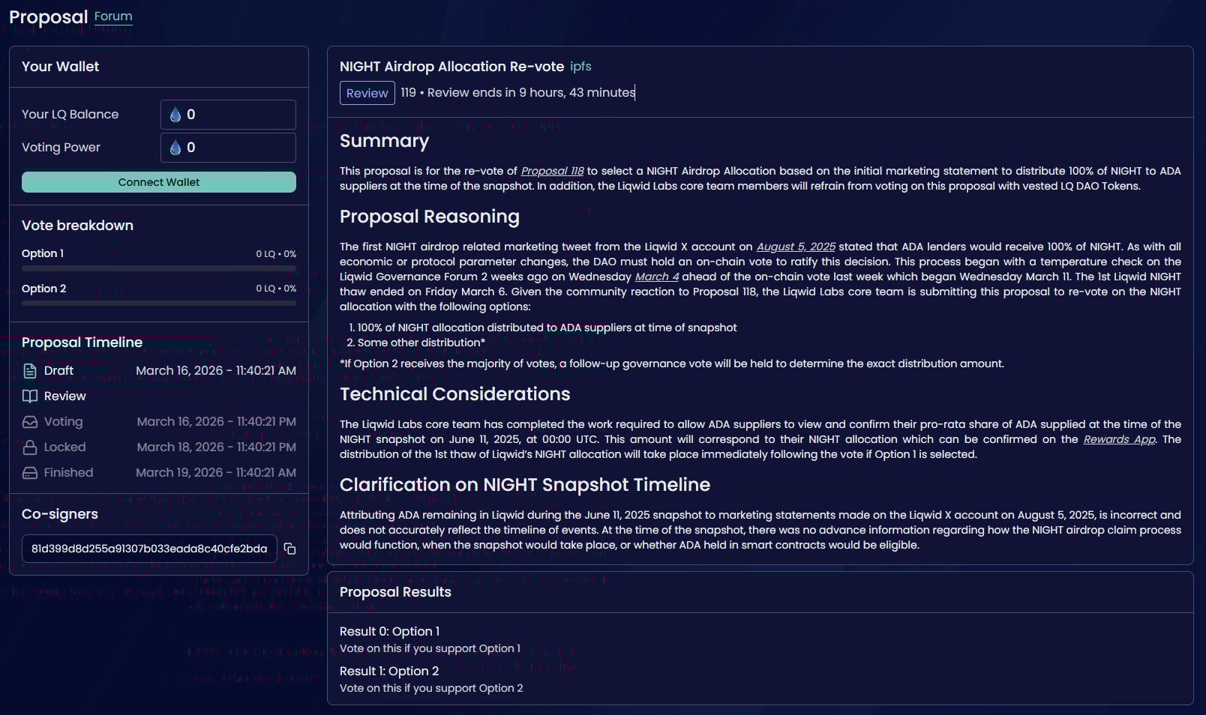This screenshot has height=715, width=1206.
Task: Click the co-signer address field
Action: click(149, 549)
